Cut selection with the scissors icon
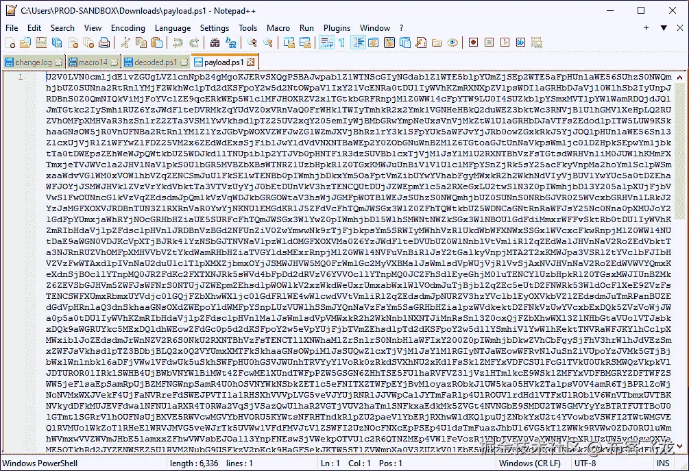 [125, 43]
